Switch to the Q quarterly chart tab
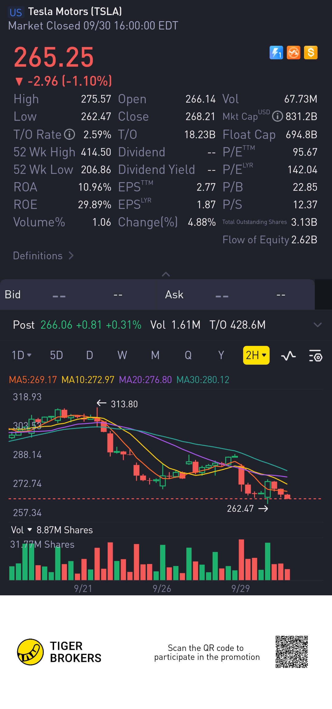This screenshot has width=332, height=709. [x=188, y=355]
